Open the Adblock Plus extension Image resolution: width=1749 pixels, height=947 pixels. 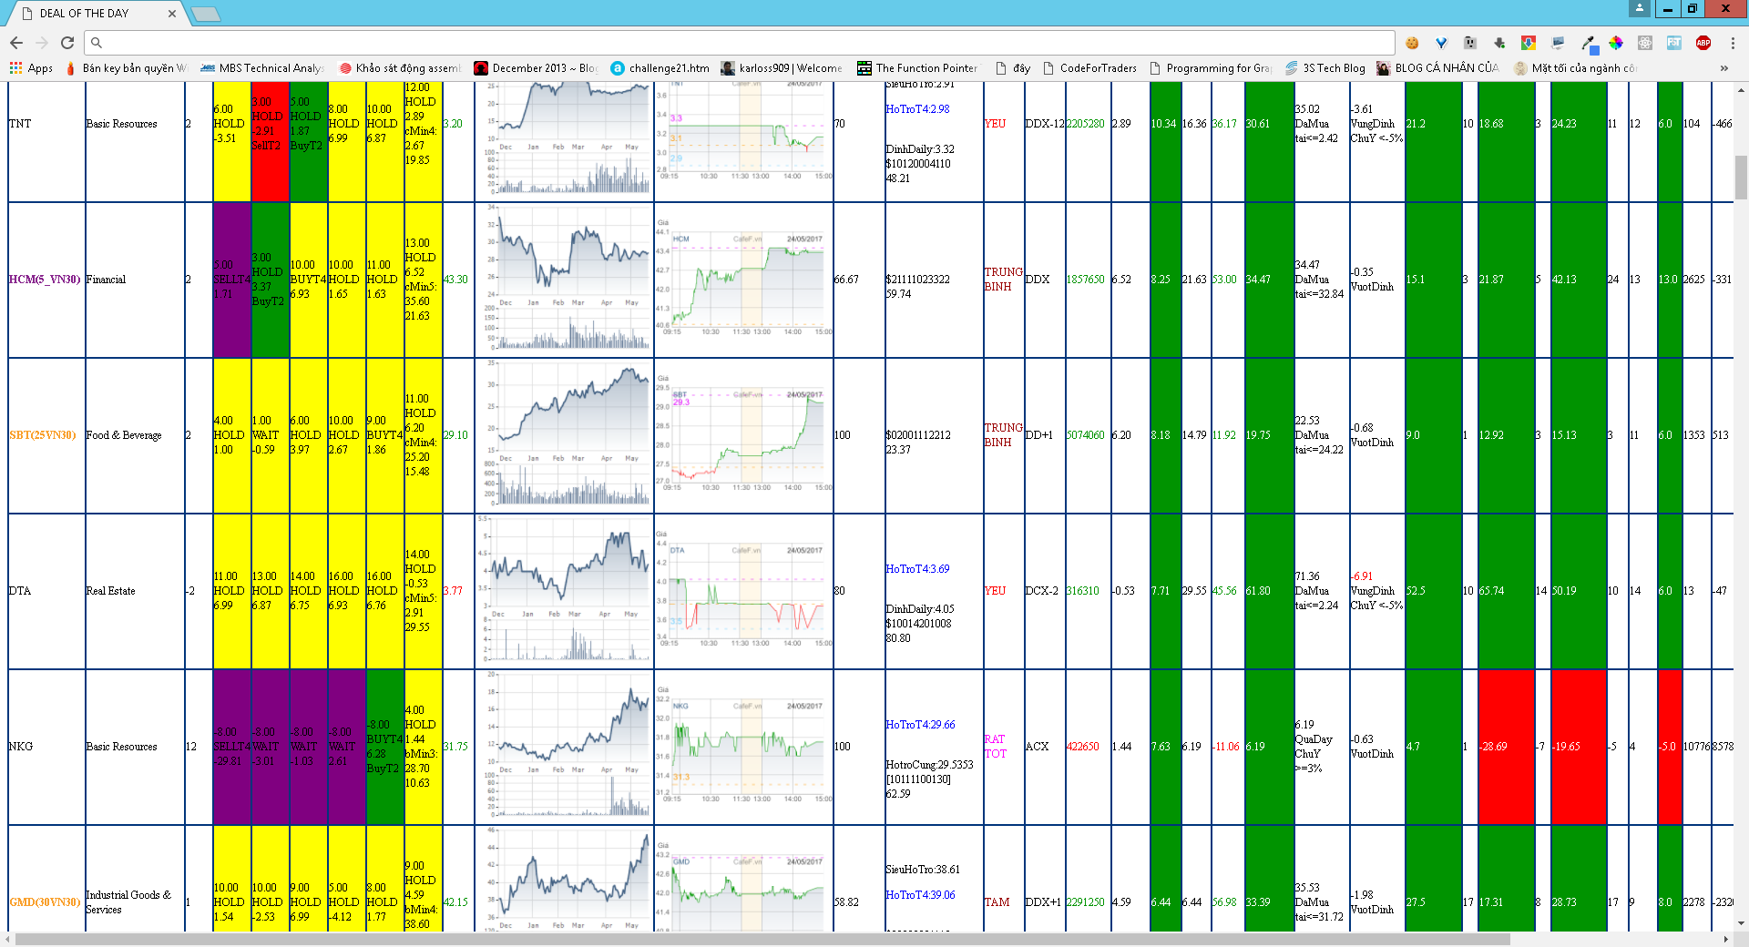1703,43
